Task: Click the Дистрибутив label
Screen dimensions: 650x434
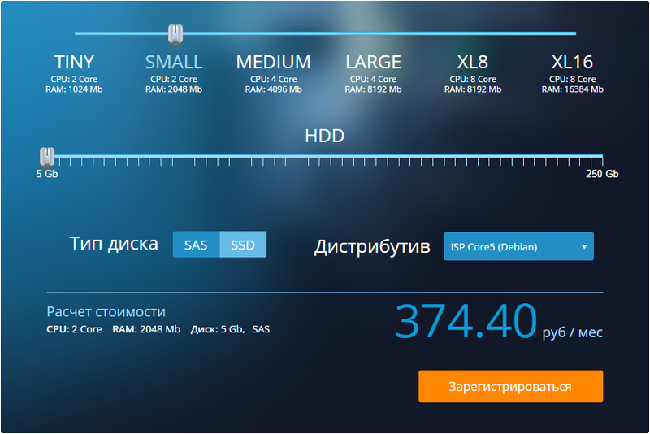Action: pos(372,246)
